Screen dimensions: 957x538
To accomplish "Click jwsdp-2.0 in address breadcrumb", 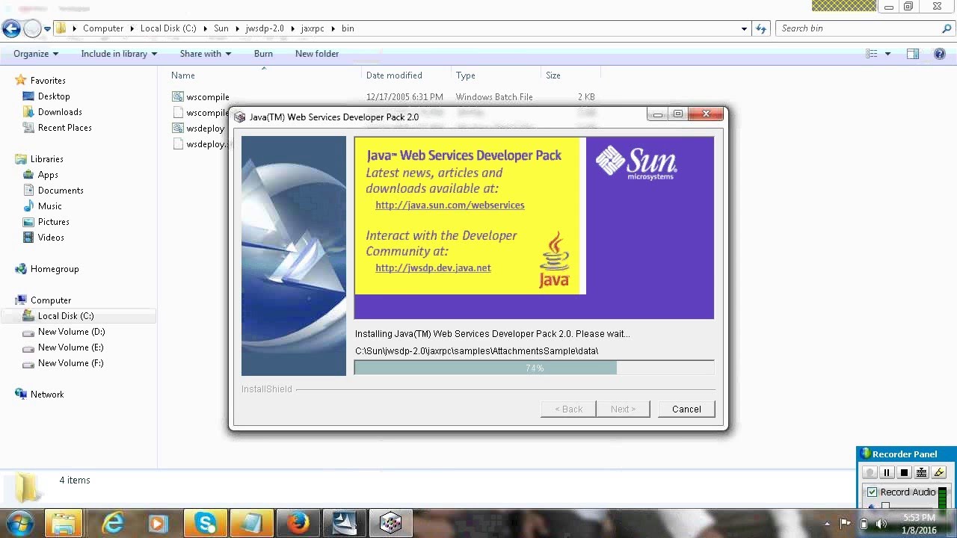I will 265,28.
